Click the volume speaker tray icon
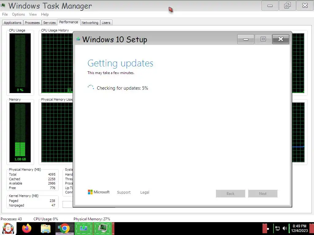The height and width of the screenshot is (235, 314). pyautogui.click(x=284, y=228)
